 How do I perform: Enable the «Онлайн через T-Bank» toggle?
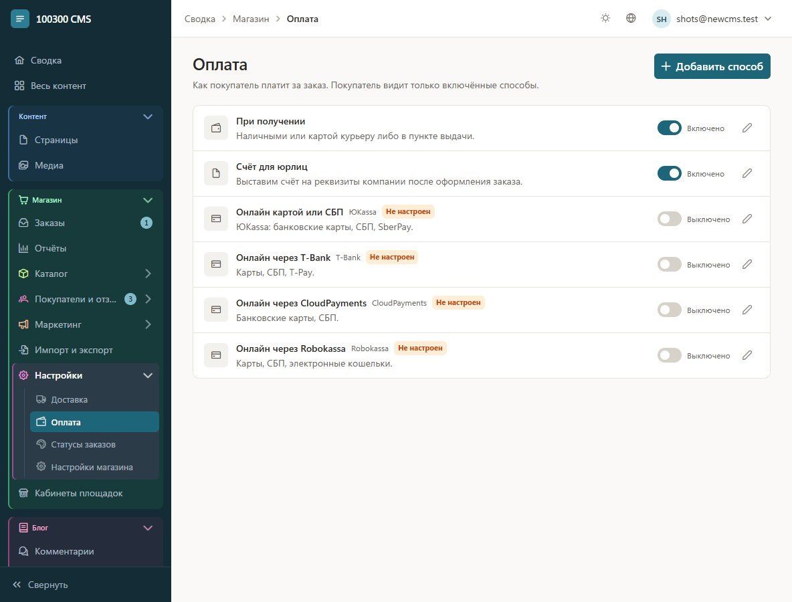(x=670, y=264)
